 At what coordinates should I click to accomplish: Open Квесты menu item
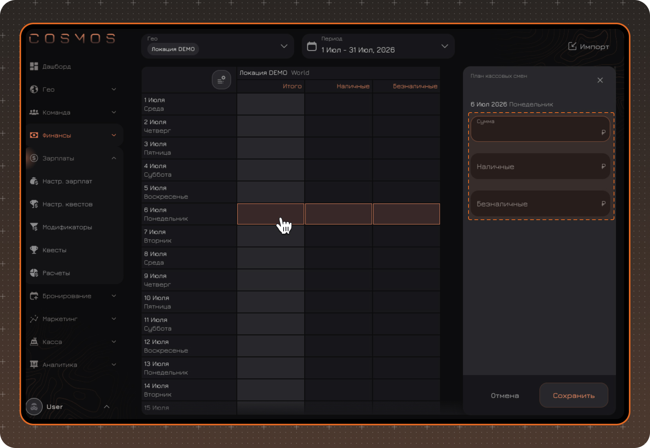74,250
